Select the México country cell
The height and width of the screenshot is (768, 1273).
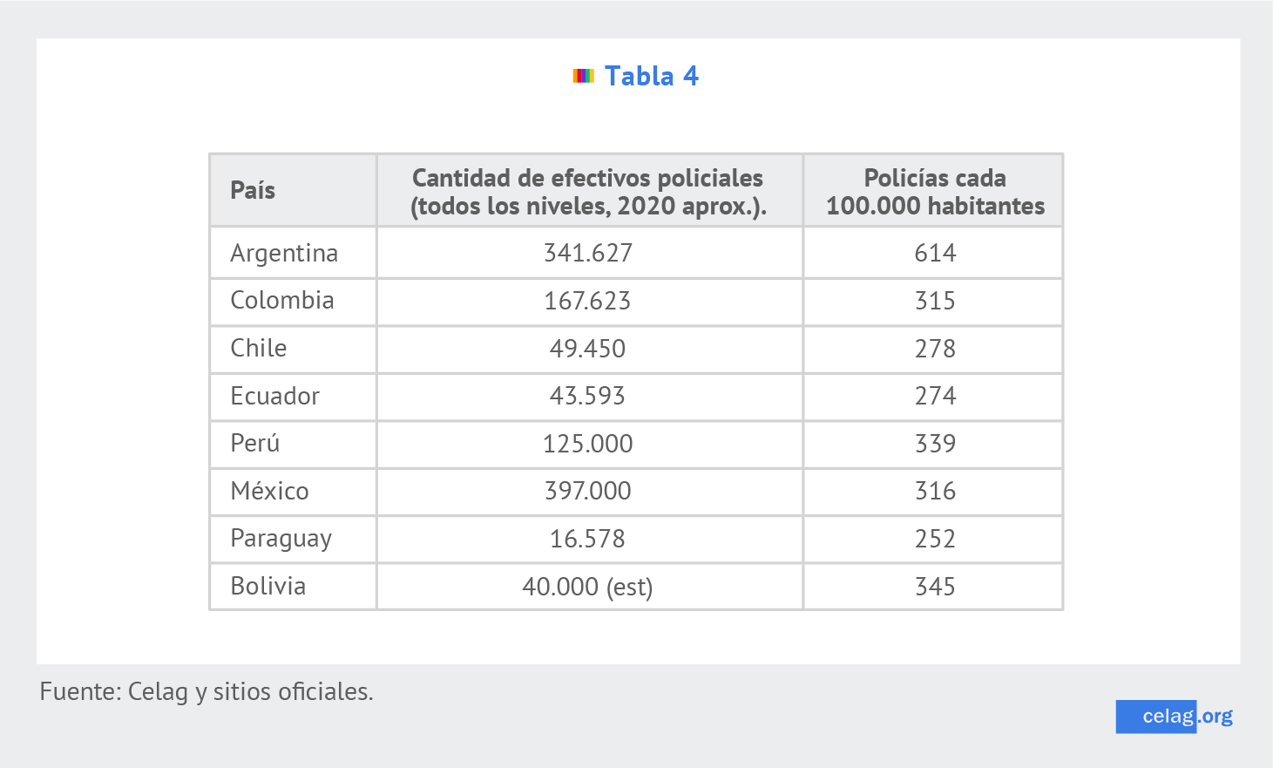pos(270,491)
